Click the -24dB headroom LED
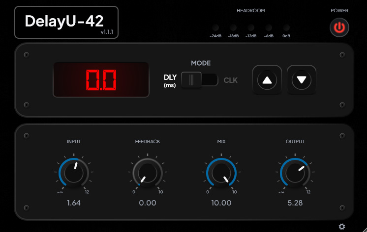Viewport: 367px width, 232px height. pos(215,27)
